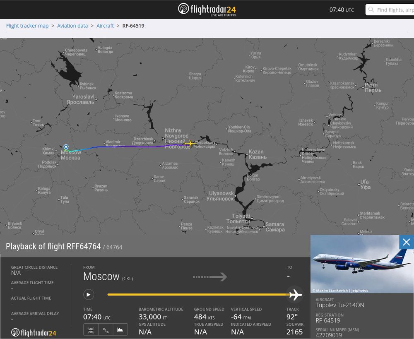Image resolution: width=414 pixels, height=339 pixels.
Task: Open the altitude graph chart icon
Action: (x=120, y=330)
